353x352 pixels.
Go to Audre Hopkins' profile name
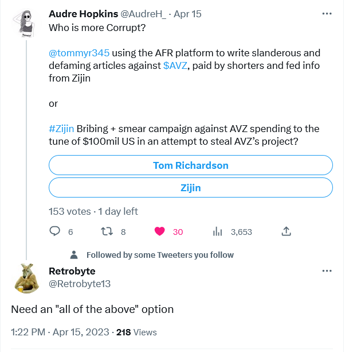tap(83, 13)
